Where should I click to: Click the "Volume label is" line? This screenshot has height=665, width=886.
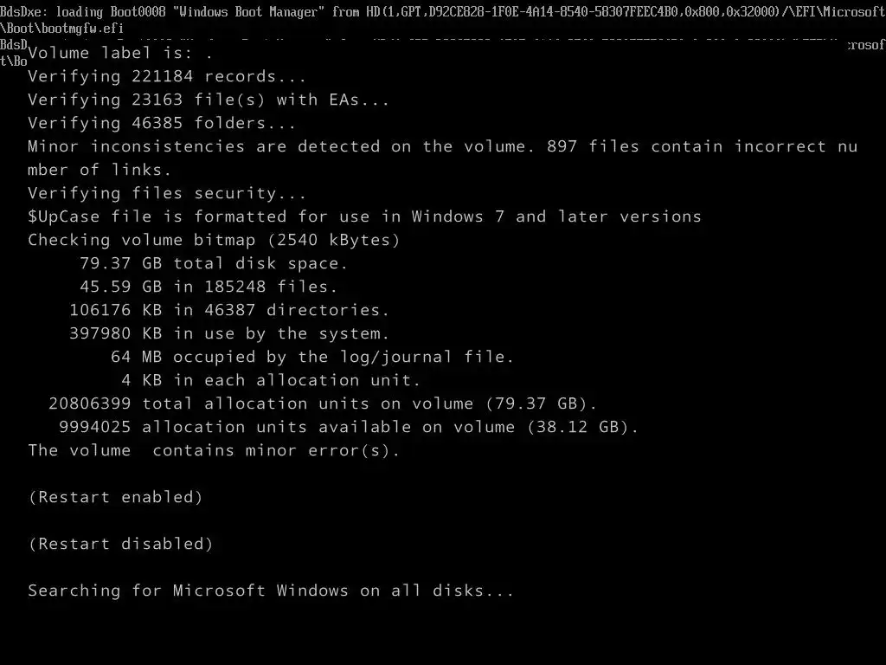(119, 54)
